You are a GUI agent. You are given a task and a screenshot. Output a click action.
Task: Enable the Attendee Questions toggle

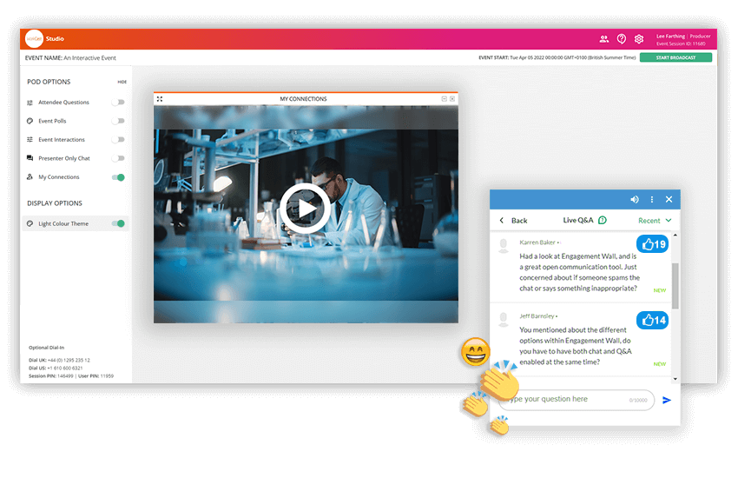[x=118, y=103]
